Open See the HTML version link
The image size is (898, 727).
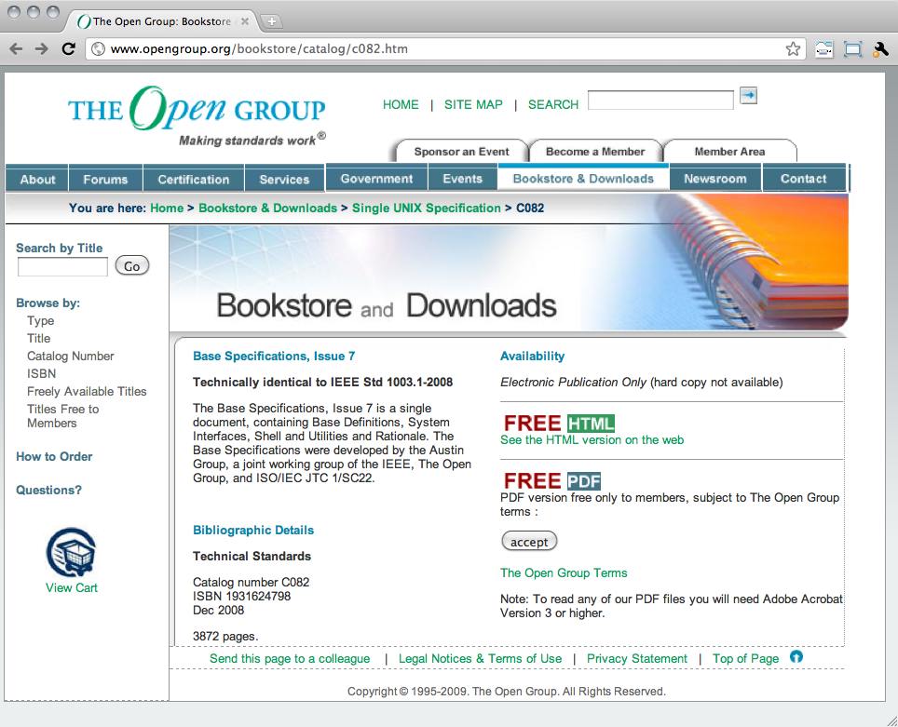click(592, 440)
